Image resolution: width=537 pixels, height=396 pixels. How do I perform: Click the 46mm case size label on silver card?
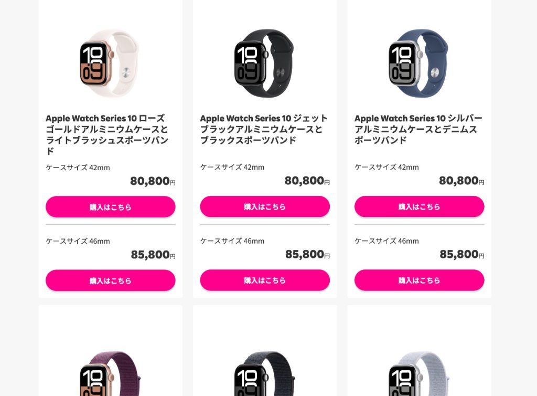click(386, 241)
